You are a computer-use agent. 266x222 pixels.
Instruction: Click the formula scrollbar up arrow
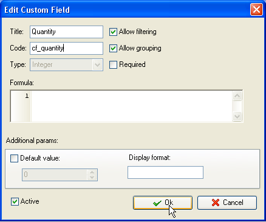[237, 95]
